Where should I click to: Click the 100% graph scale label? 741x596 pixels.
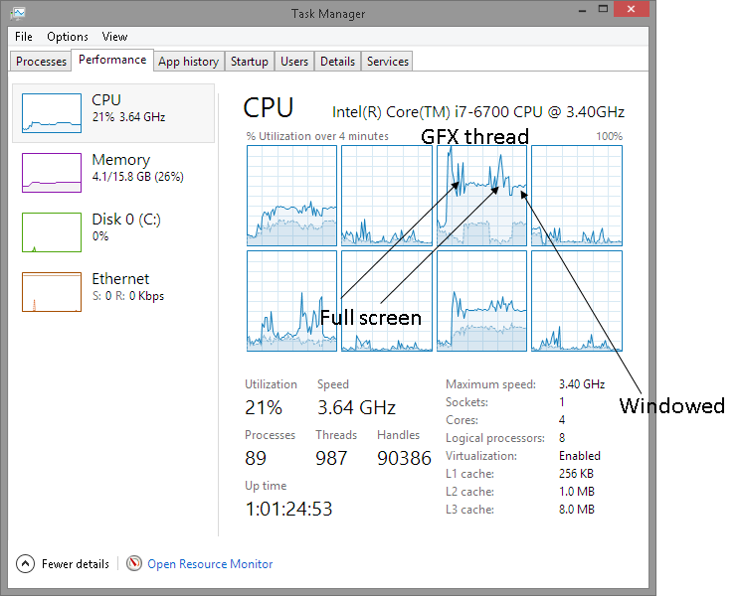609,136
